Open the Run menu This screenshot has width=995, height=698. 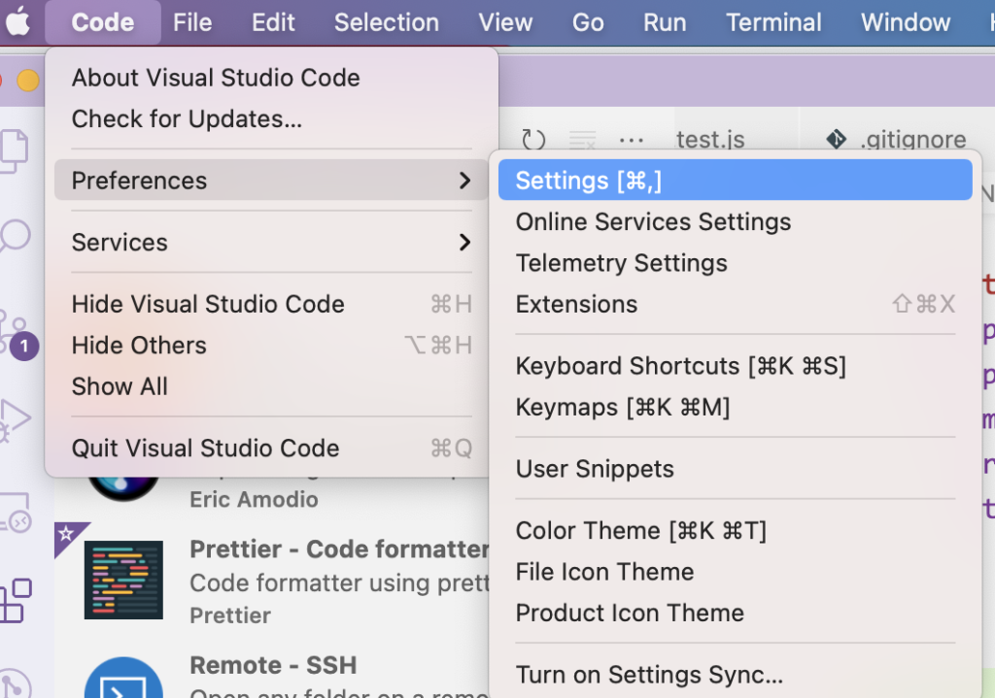coord(665,22)
